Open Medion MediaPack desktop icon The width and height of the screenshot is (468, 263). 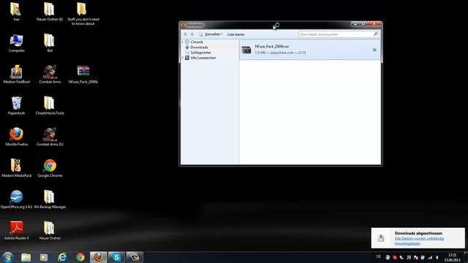coord(16,168)
